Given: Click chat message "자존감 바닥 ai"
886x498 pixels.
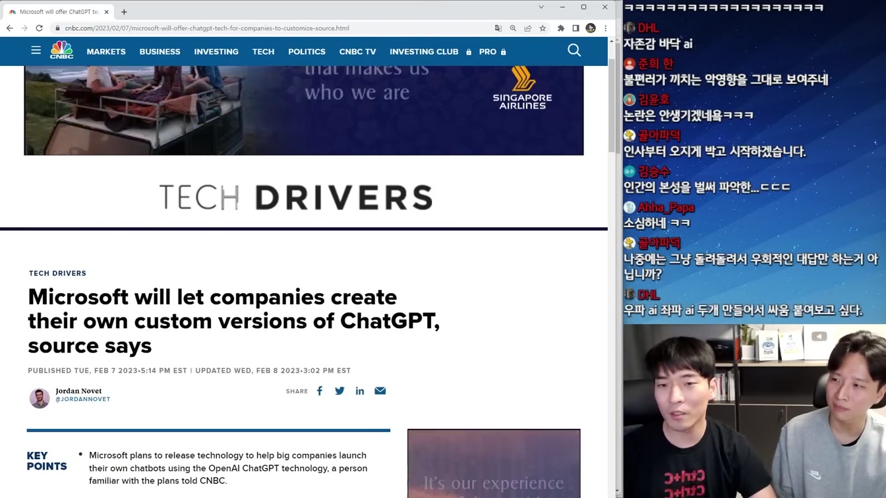Looking at the screenshot, I should tap(658, 44).
